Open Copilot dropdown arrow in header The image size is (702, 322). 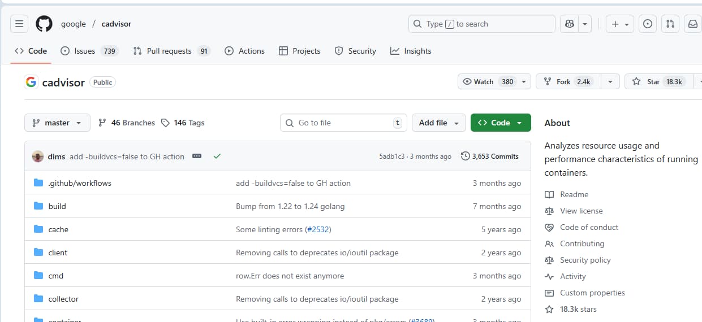[x=585, y=24]
